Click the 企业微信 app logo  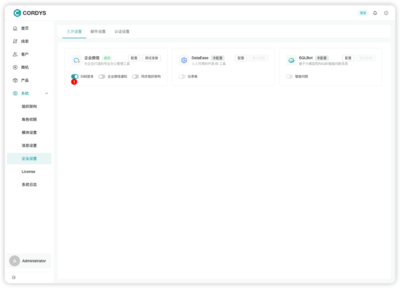click(x=77, y=60)
